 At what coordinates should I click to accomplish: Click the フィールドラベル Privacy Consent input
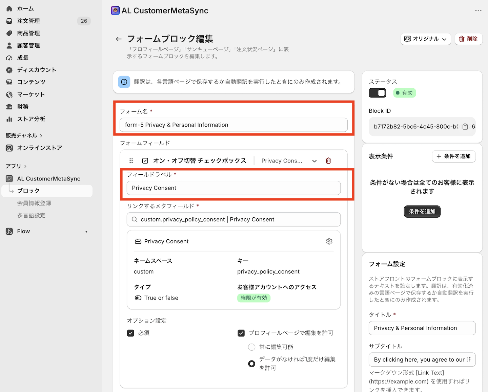tap(233, 188)
